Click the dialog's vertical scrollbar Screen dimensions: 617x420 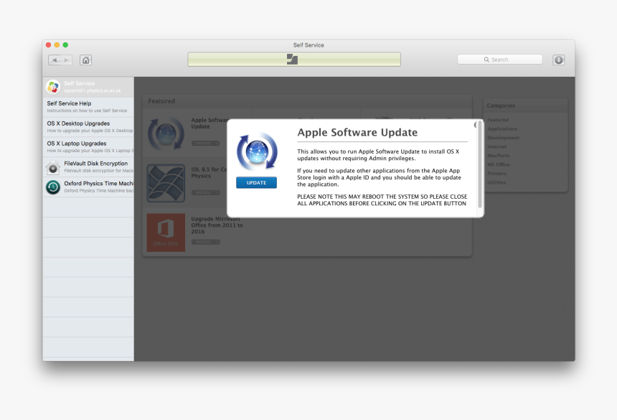point(480,164)
